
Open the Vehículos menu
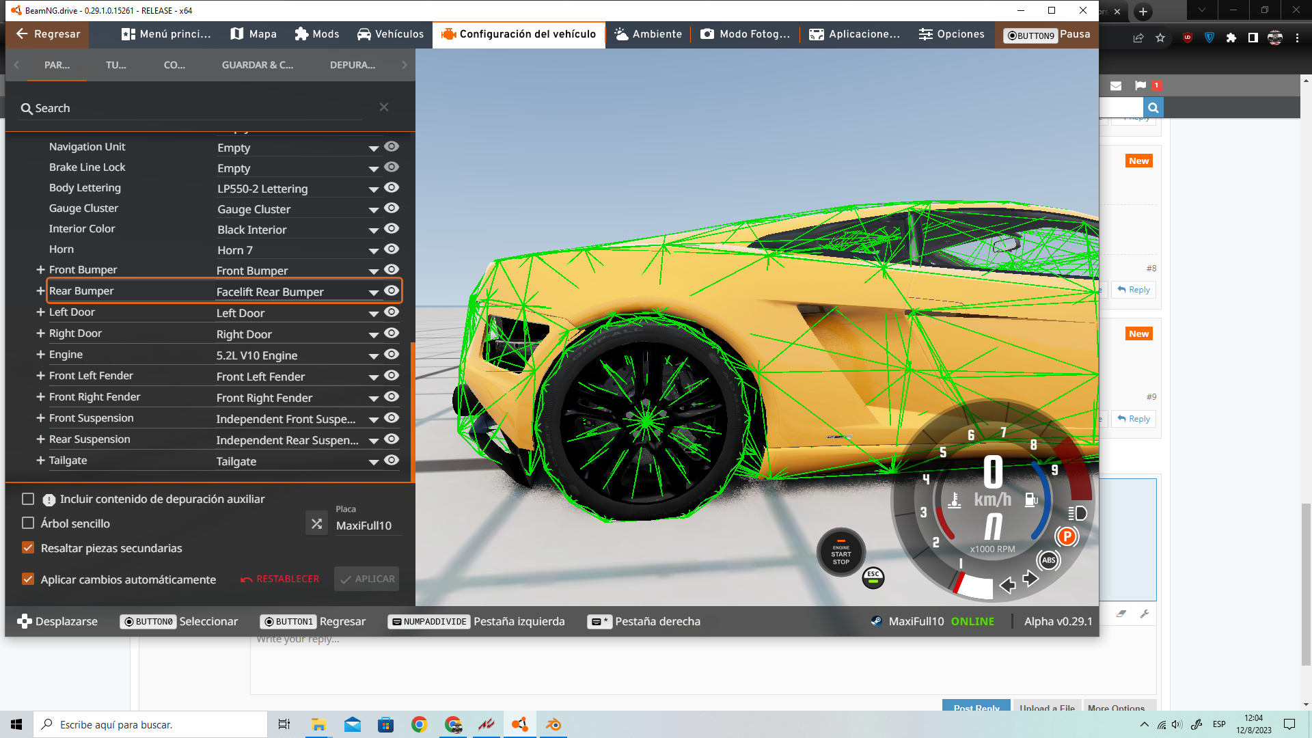click(391, 34)
